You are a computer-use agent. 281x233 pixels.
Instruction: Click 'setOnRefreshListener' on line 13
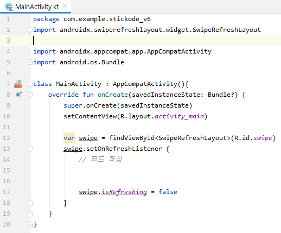point(124,149)
